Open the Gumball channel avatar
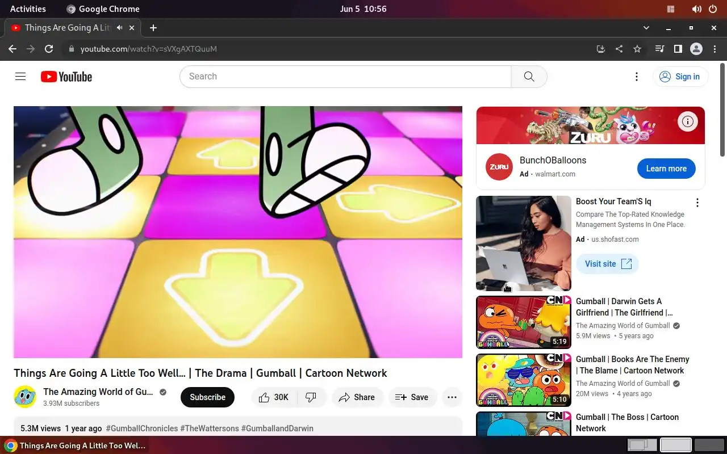 25,397
